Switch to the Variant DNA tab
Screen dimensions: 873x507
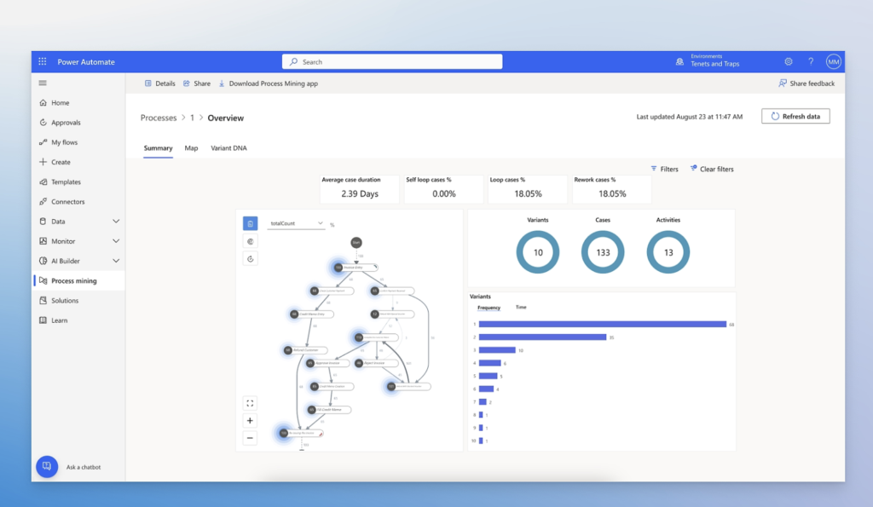click(x=228, y=148)
